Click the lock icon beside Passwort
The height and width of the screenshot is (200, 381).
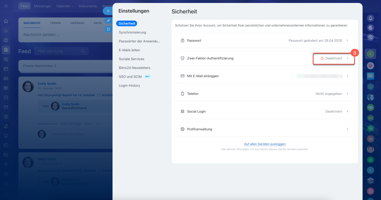(x=183, y=40)
